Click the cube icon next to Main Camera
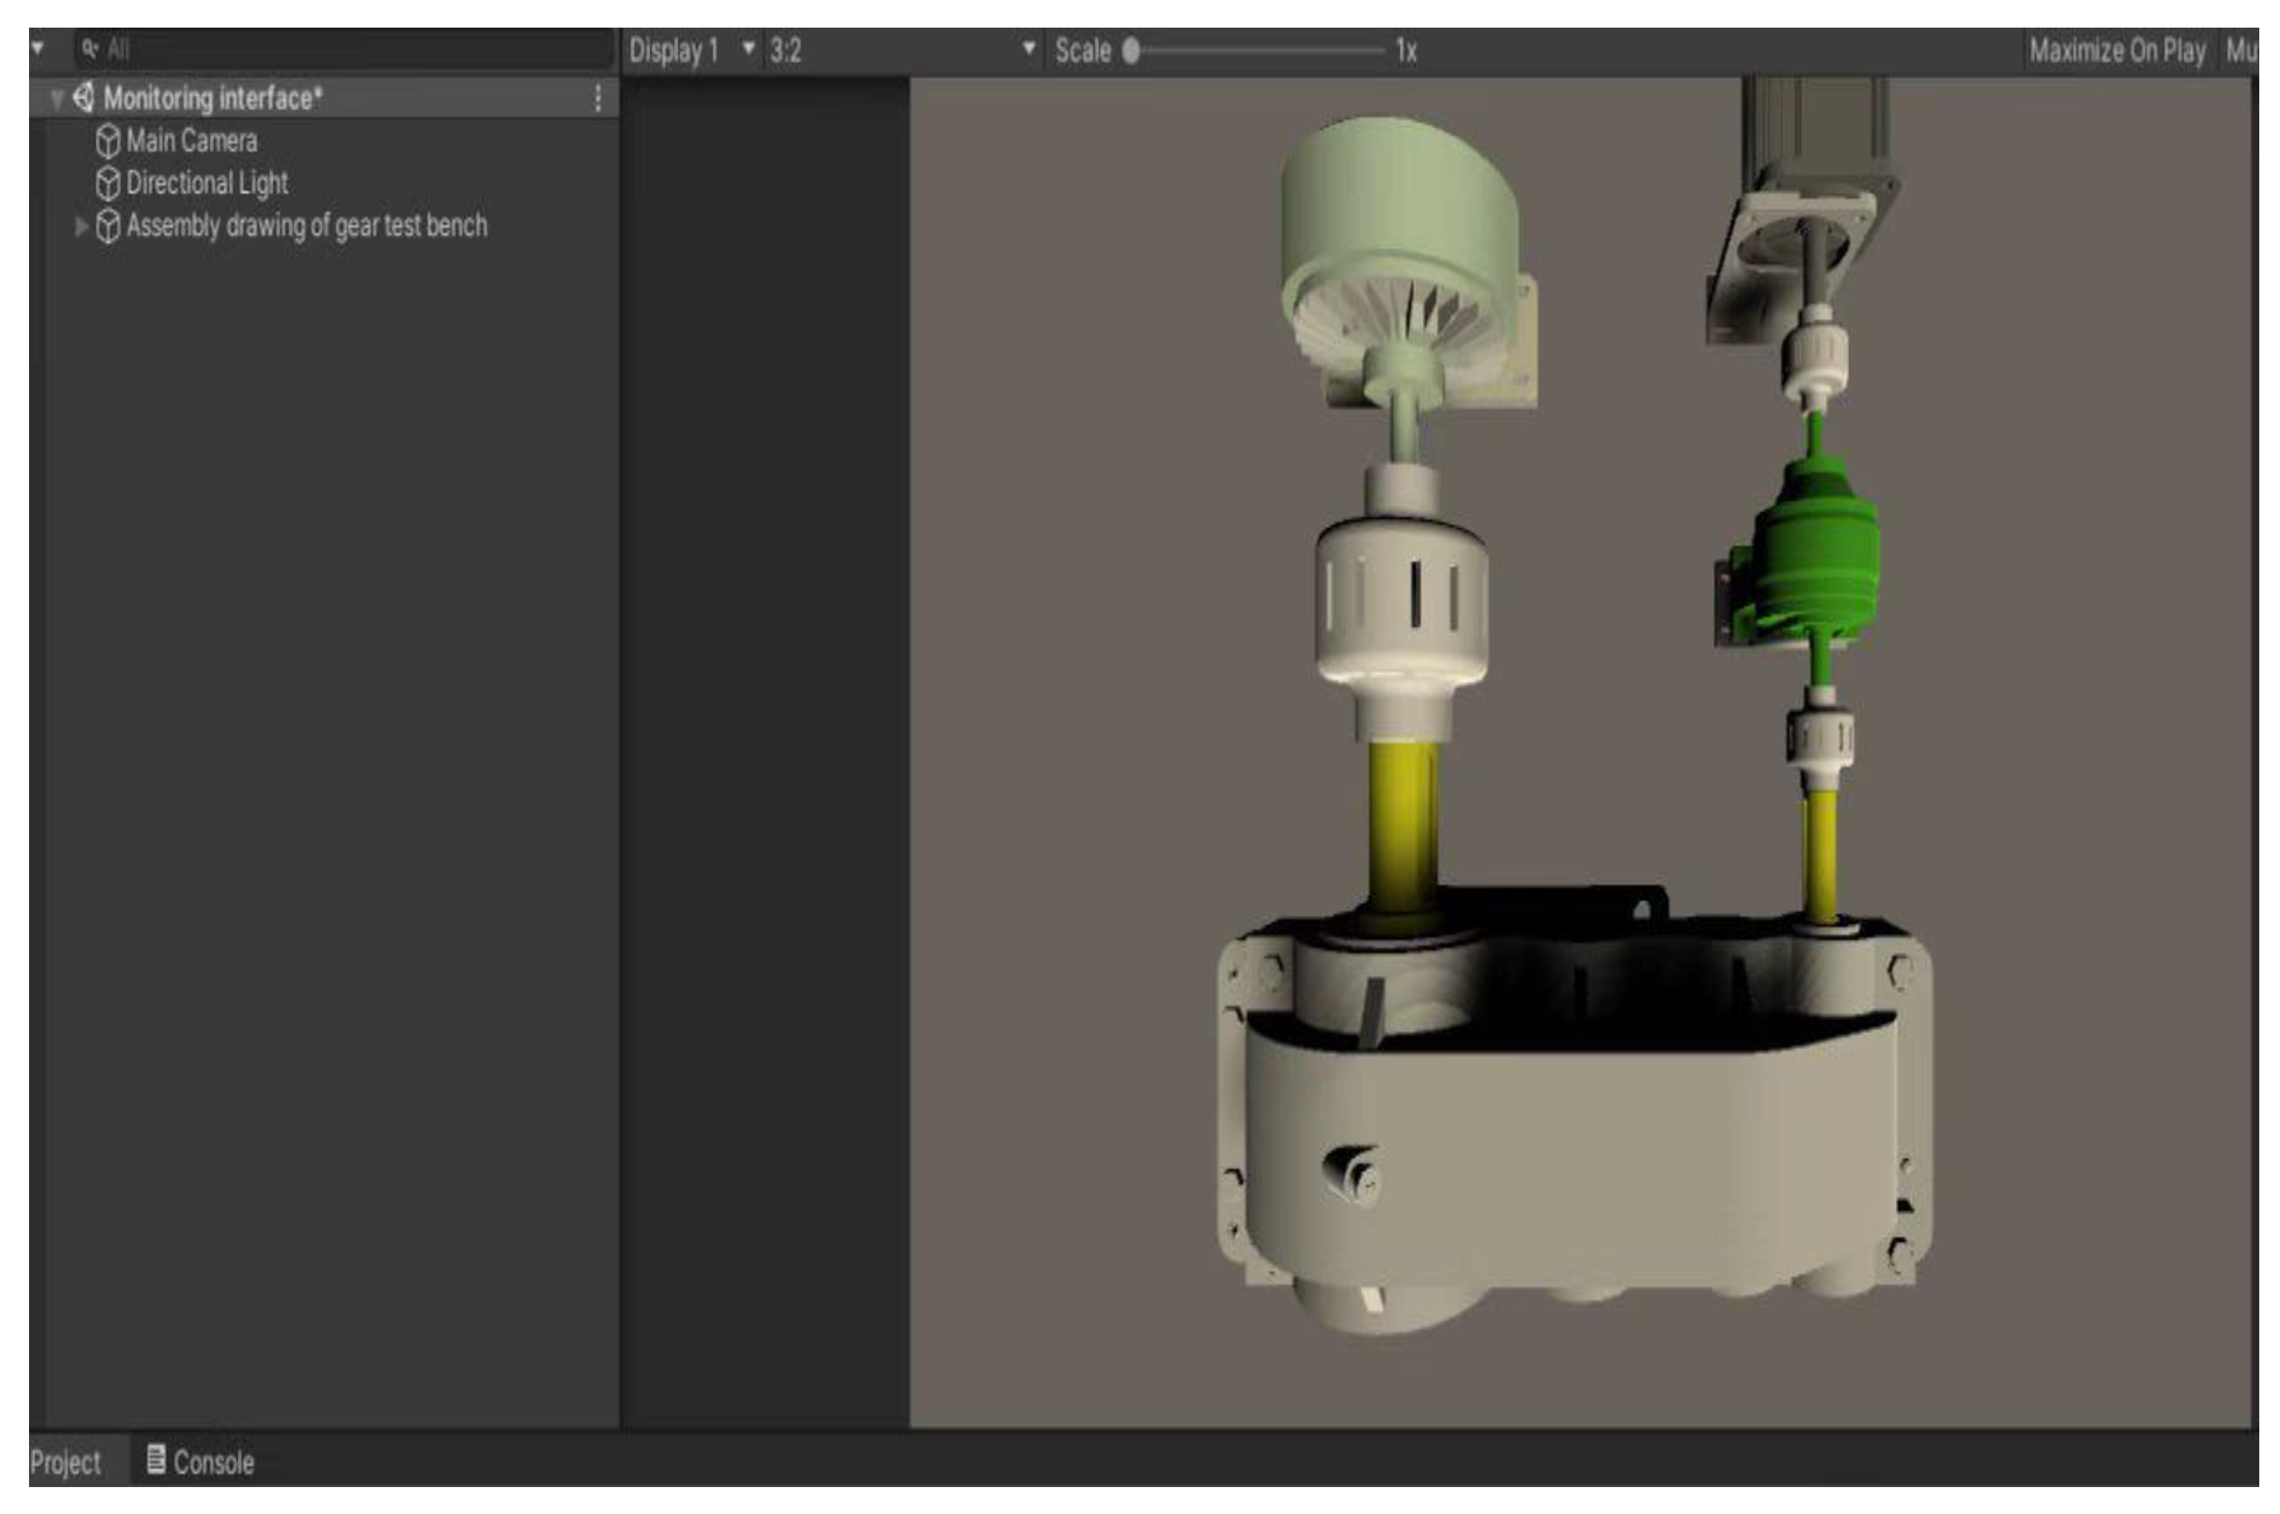Viewport: 2280px width, 1514px height. [108, 141]
